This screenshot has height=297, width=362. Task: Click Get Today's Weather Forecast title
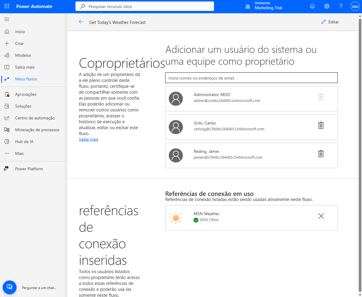(x=118, y=22)
